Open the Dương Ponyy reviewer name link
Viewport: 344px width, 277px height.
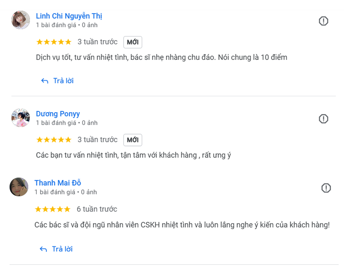tap(58, 114)
